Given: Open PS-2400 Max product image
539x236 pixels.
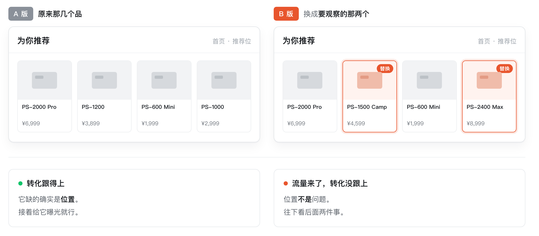Looking at the screenshot, I should 489,80.
